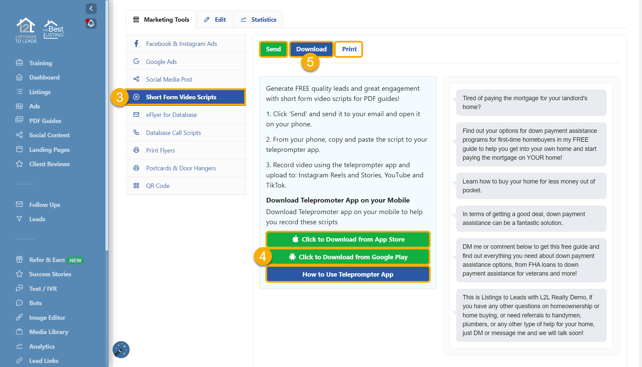This screenshot has width=642, height=367.
Task: Open the QR Code option
Action: [x=158, y=186]
